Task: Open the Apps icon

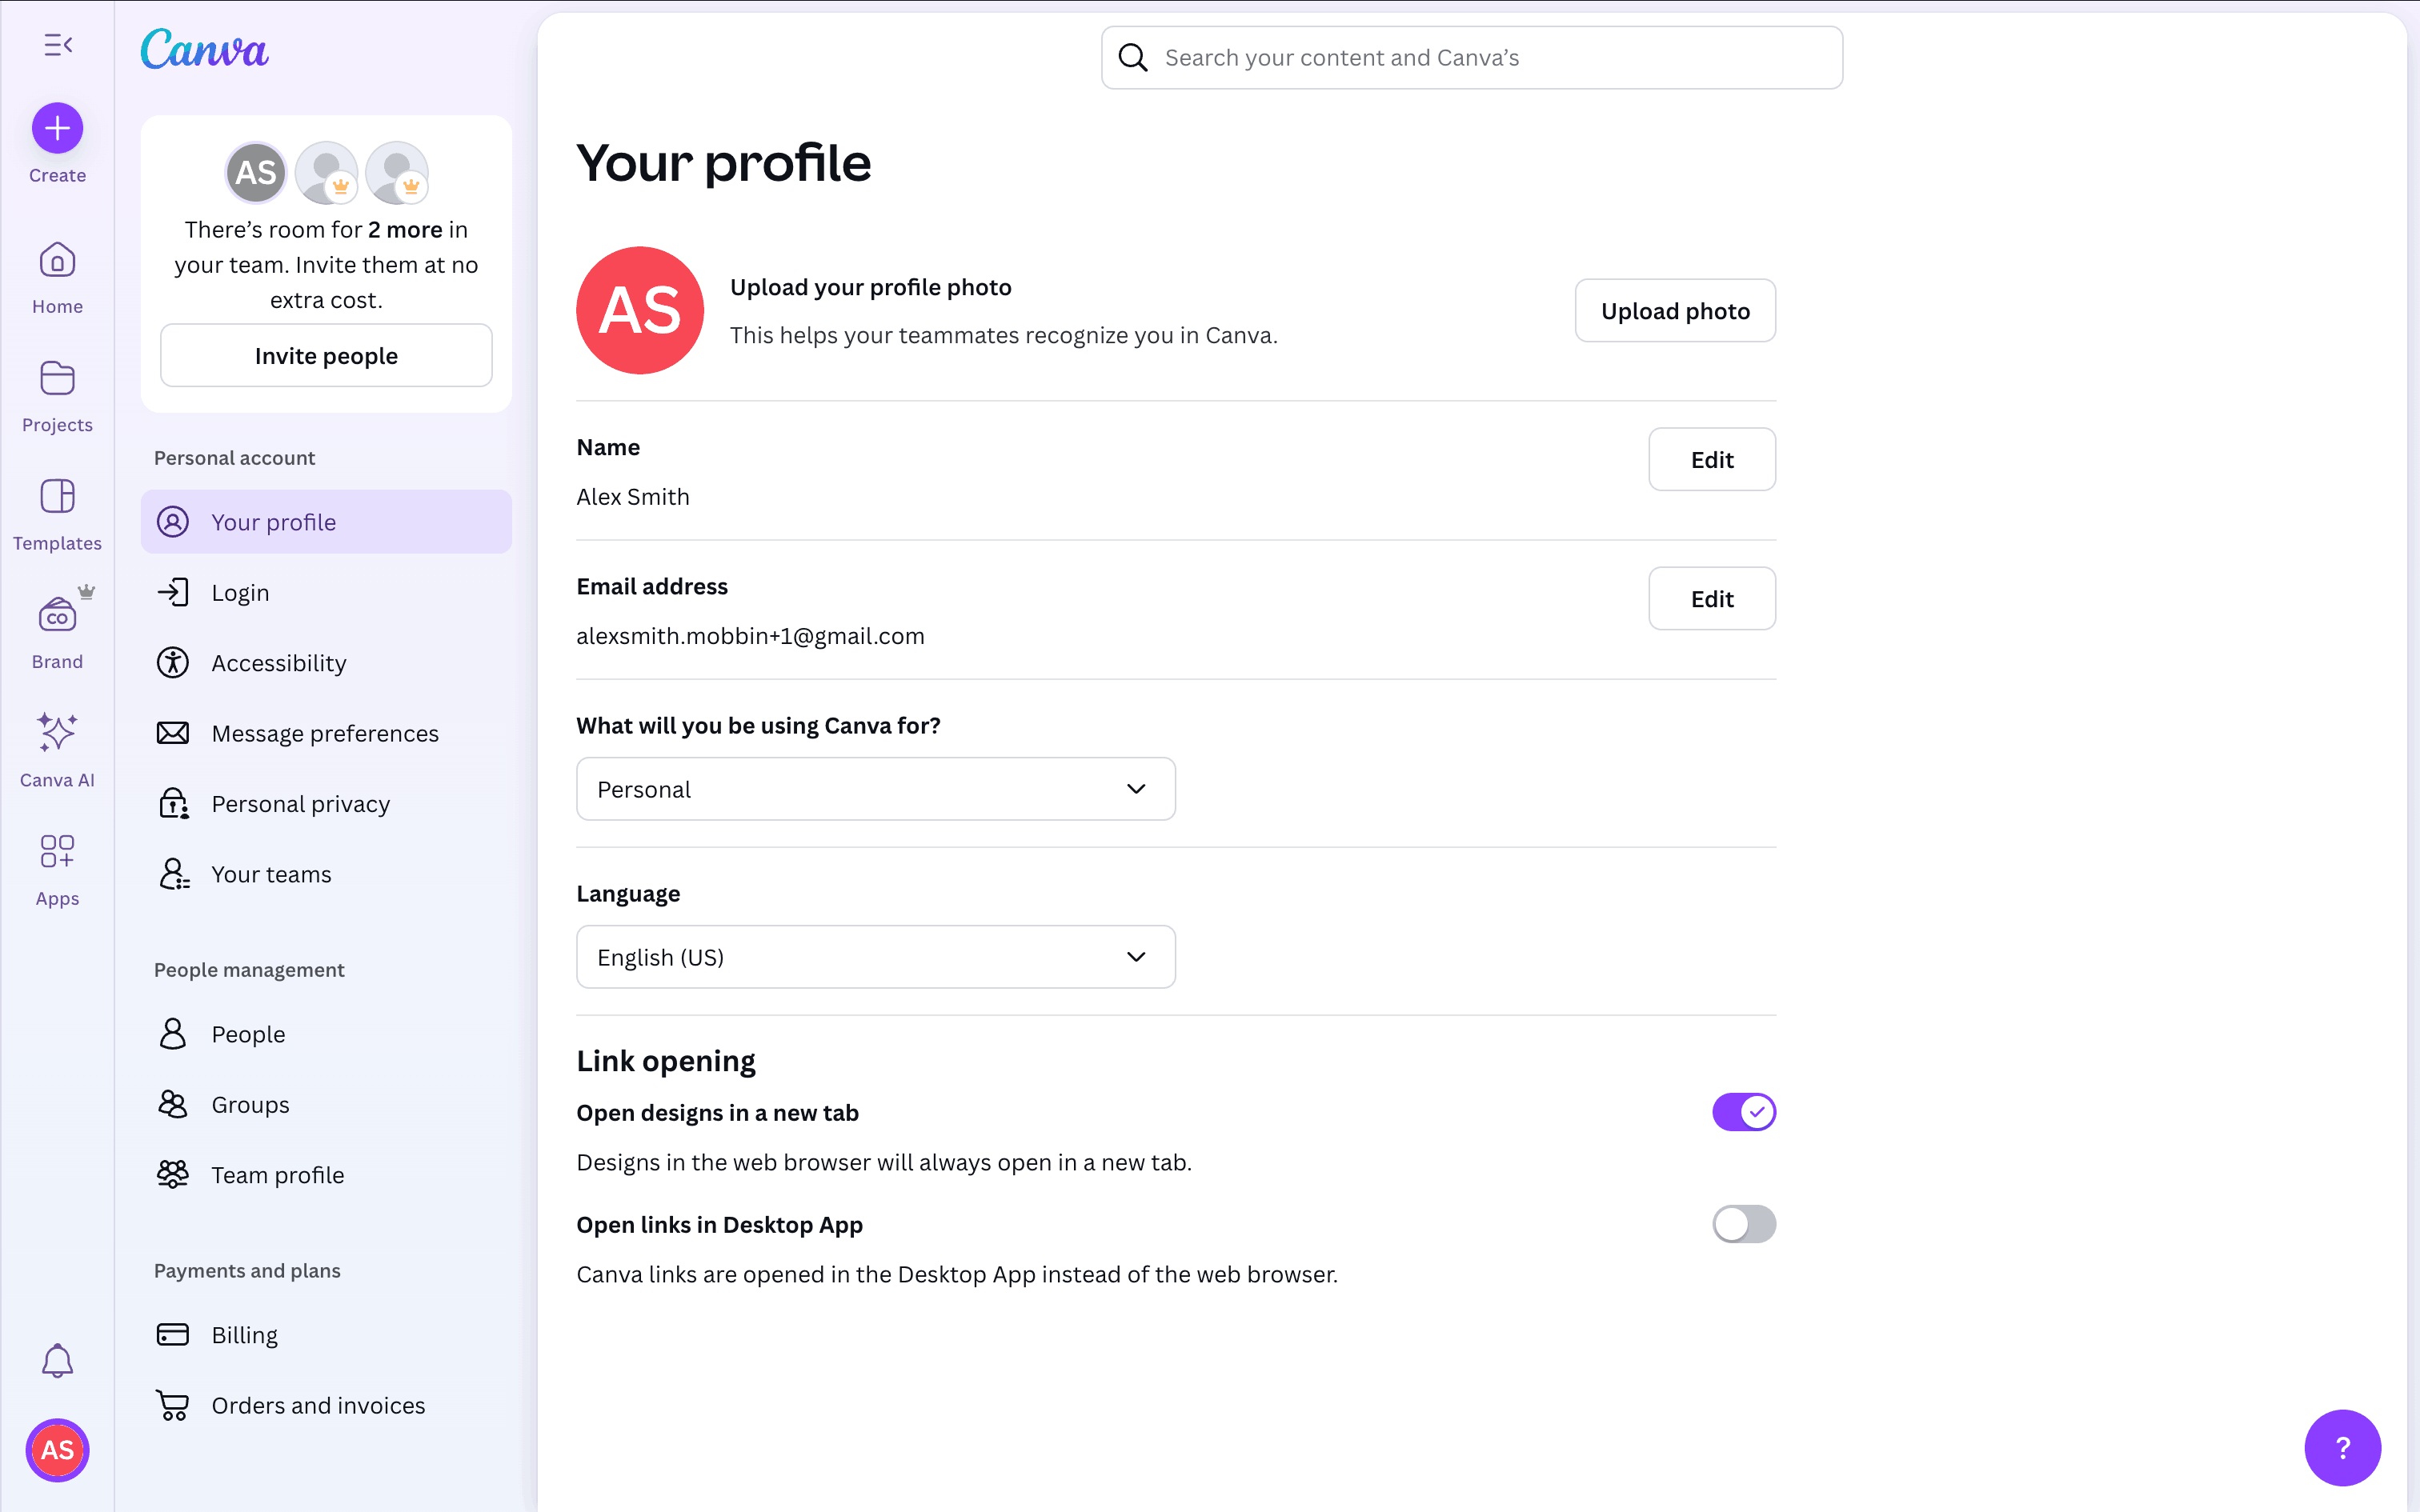Action: click(57, 852)
